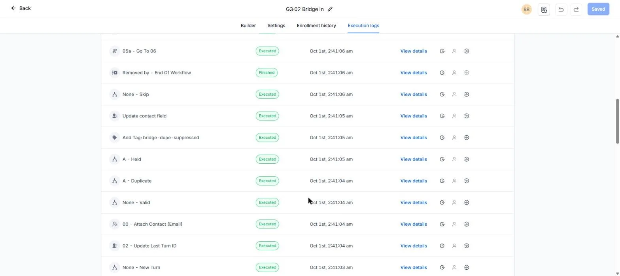Open View details for Removed by - End Of Workflow
This screenshot has width=620, height=276.
coord(414,73)
